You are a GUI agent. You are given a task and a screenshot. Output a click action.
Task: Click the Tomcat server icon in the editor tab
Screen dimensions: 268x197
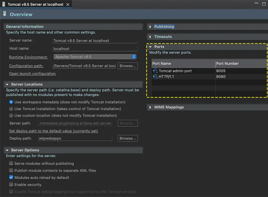(x=3, y=4)
